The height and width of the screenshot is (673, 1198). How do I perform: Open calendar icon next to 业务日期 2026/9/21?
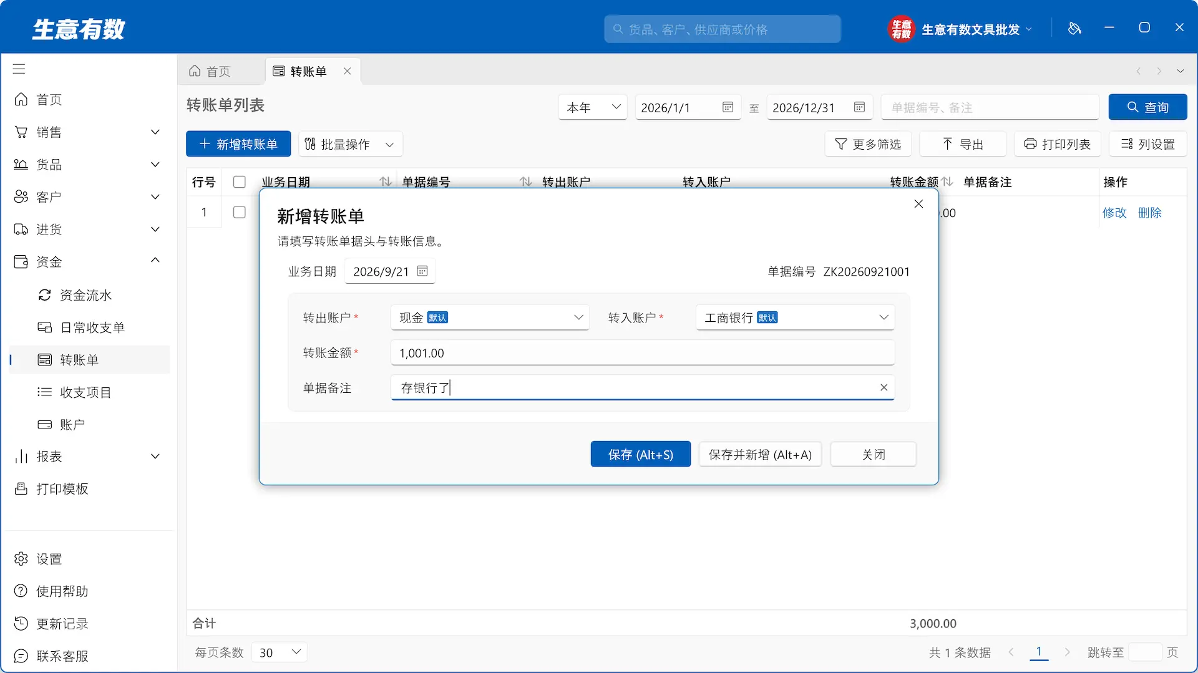coord(422,271)
